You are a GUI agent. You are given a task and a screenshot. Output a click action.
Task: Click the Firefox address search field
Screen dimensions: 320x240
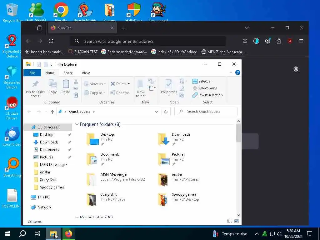point(148,41)
